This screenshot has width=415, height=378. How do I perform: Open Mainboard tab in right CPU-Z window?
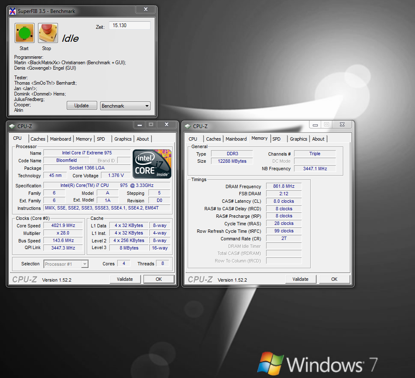236,139
